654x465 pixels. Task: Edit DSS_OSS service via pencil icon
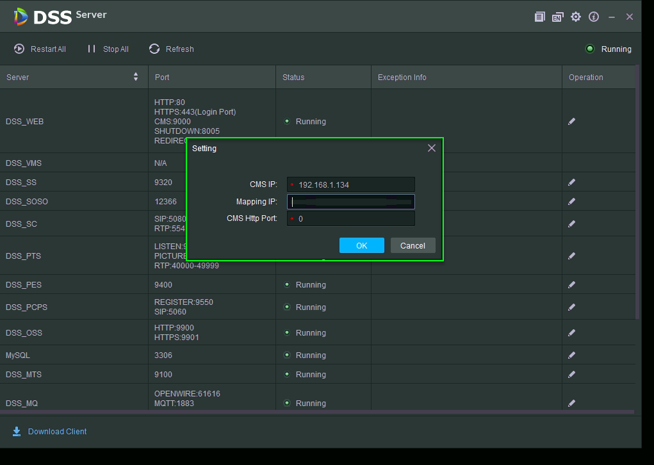[x=571, y=333]
